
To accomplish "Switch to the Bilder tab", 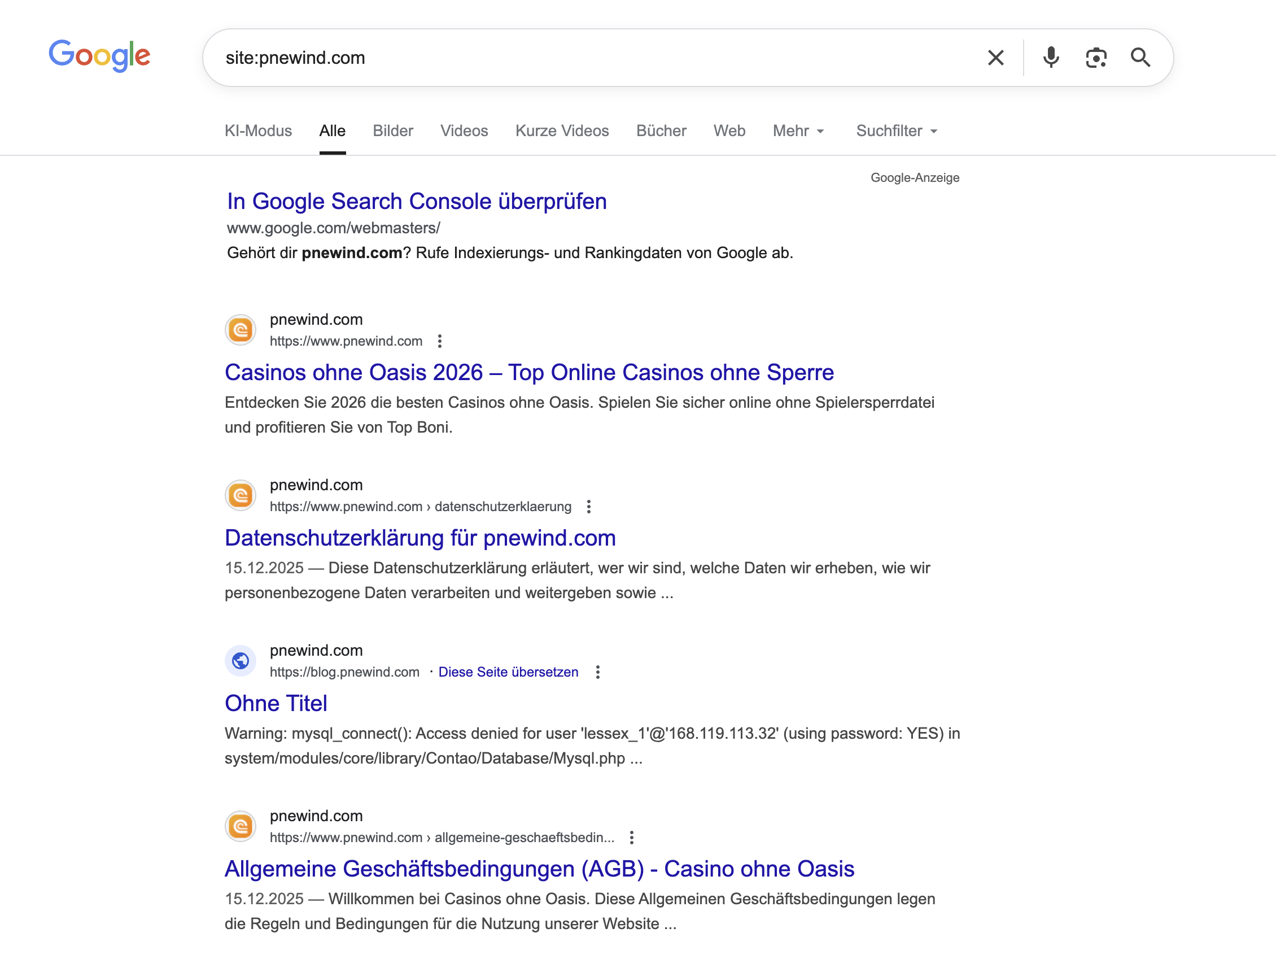I will point(393,131).
